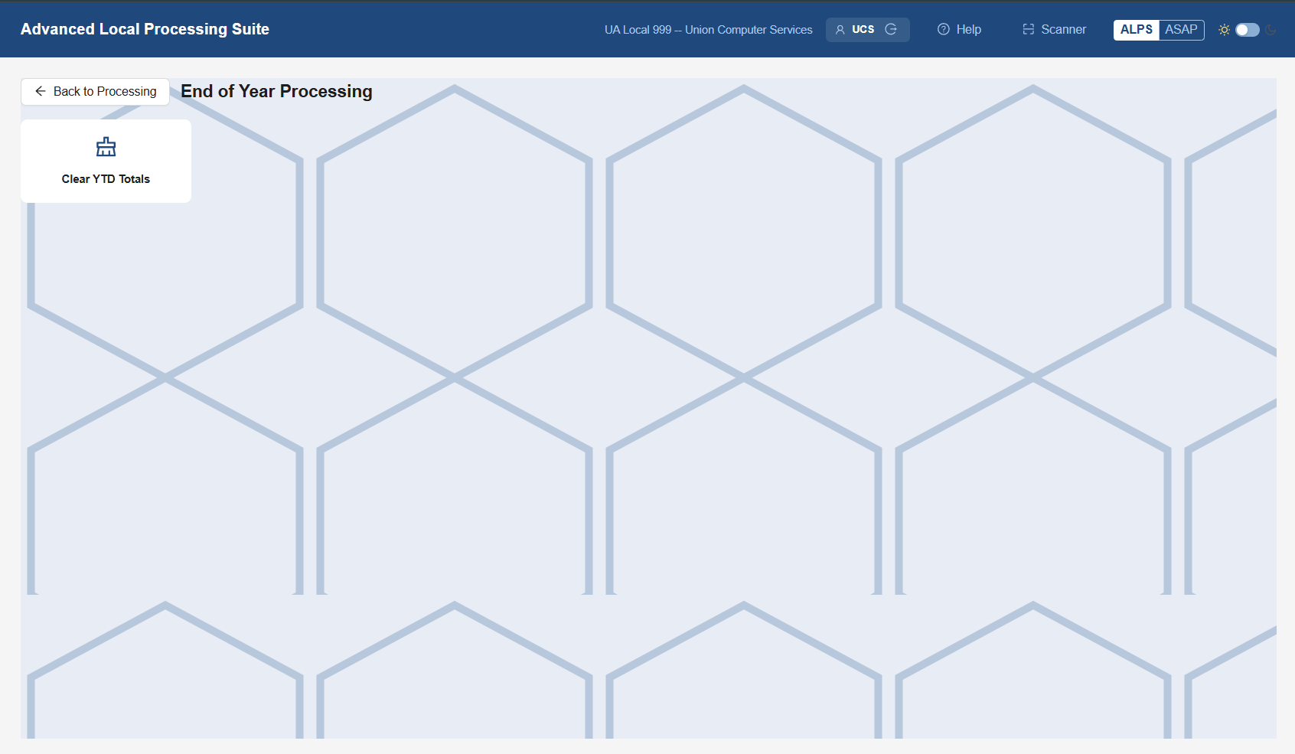Screen dimensions: 1295x754
Task: Switch to the ALPS module tab
Action: (1136, 30)
